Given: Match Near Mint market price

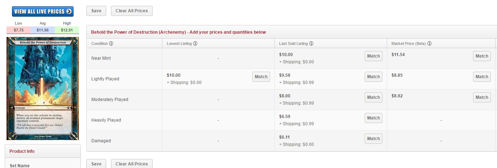Looking at the screenshot, I should [482, 56].
